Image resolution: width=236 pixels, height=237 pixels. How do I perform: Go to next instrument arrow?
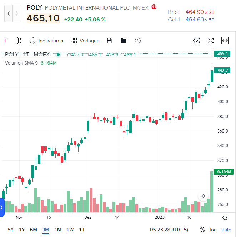pos(17,14)
